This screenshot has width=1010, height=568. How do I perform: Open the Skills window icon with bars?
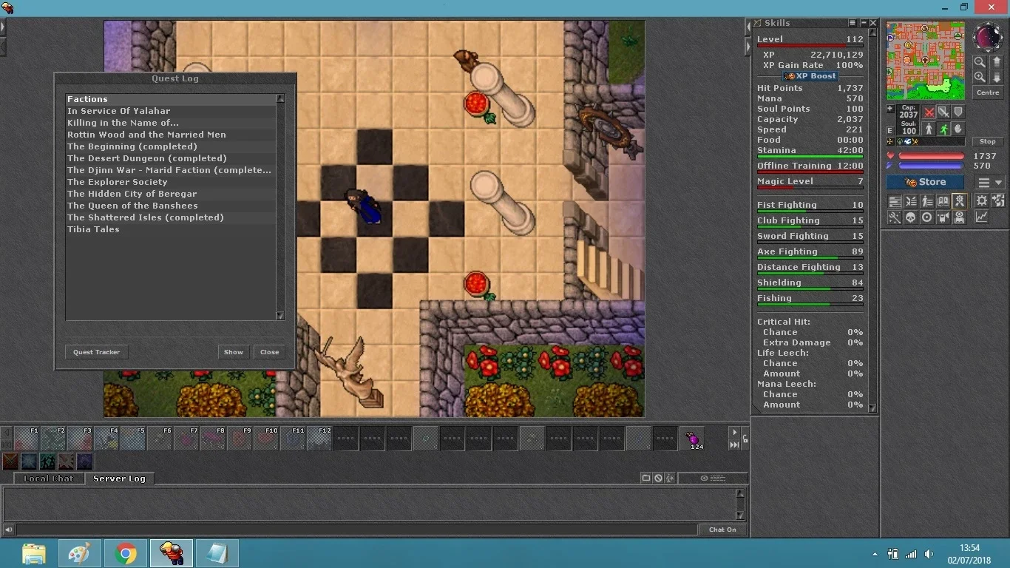pos(895,201)
